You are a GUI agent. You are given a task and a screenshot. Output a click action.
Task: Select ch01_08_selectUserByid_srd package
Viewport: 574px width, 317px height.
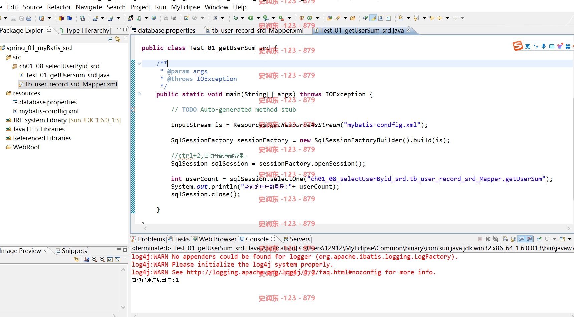pyautogui.click(x=56, y=66)
